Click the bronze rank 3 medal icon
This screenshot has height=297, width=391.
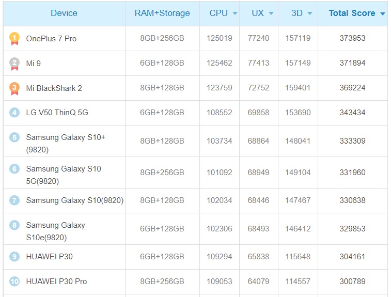(14, 88)
